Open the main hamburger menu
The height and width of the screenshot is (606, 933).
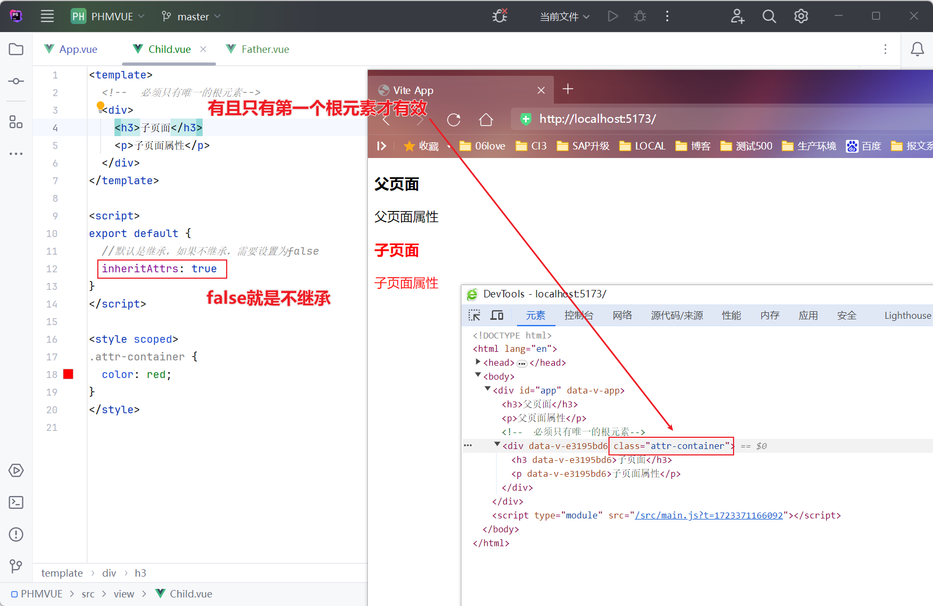click(x=47, y=16)
